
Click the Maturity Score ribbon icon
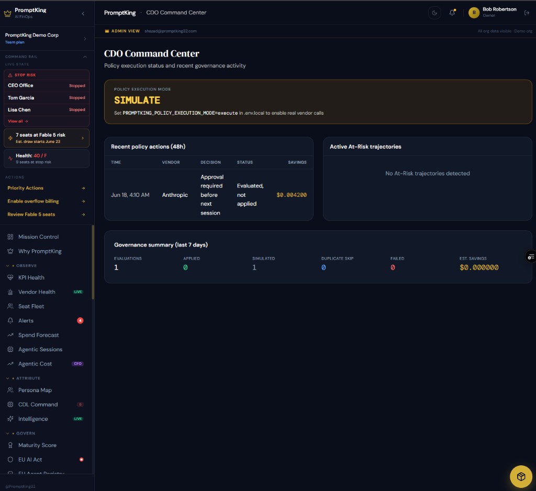[x=10, y=445]
